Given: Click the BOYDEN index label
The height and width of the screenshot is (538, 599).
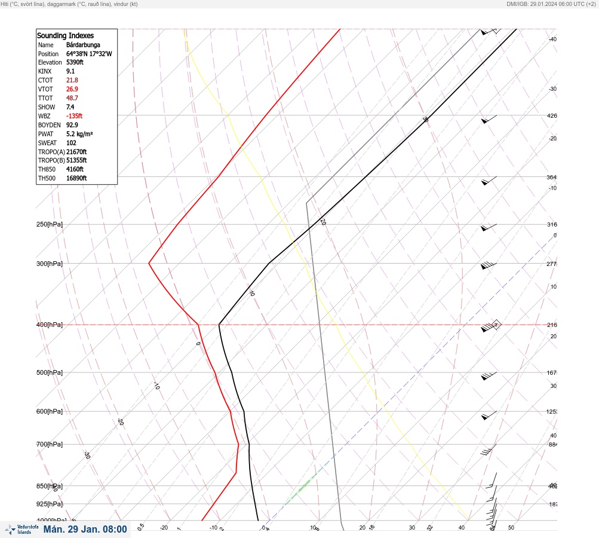Looking at the screenshot, I should coord(50,125).
